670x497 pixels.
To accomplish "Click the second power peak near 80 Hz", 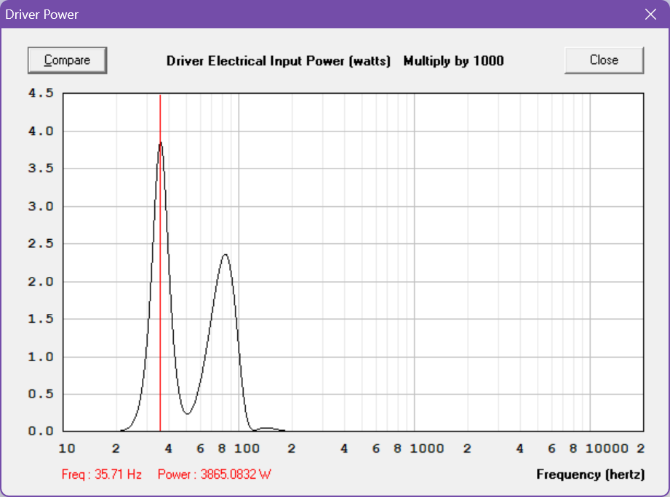I will pos(226,255).
